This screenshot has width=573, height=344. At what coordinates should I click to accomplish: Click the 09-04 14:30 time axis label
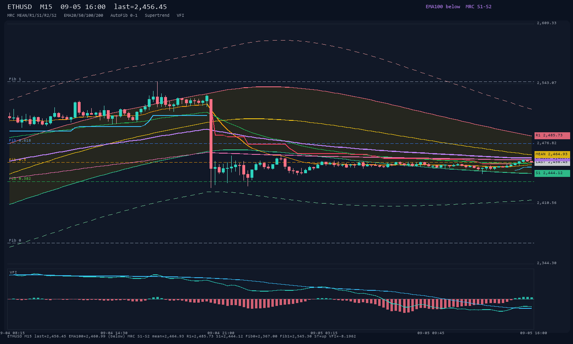click(x=114, y=333)
